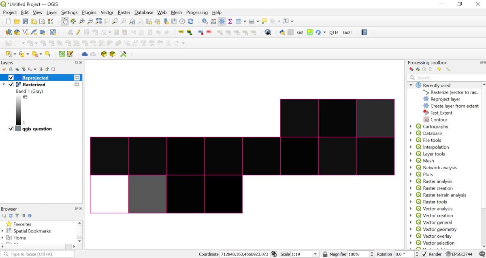The width and height of the screenshot is (486, 258).
Task: Click the Band 1 grayscale gradient legend
Action: (x=18, y=110)
